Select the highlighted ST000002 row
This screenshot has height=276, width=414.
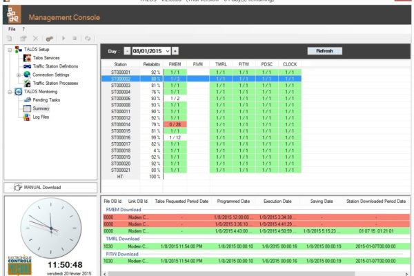(x=201, y=79)
